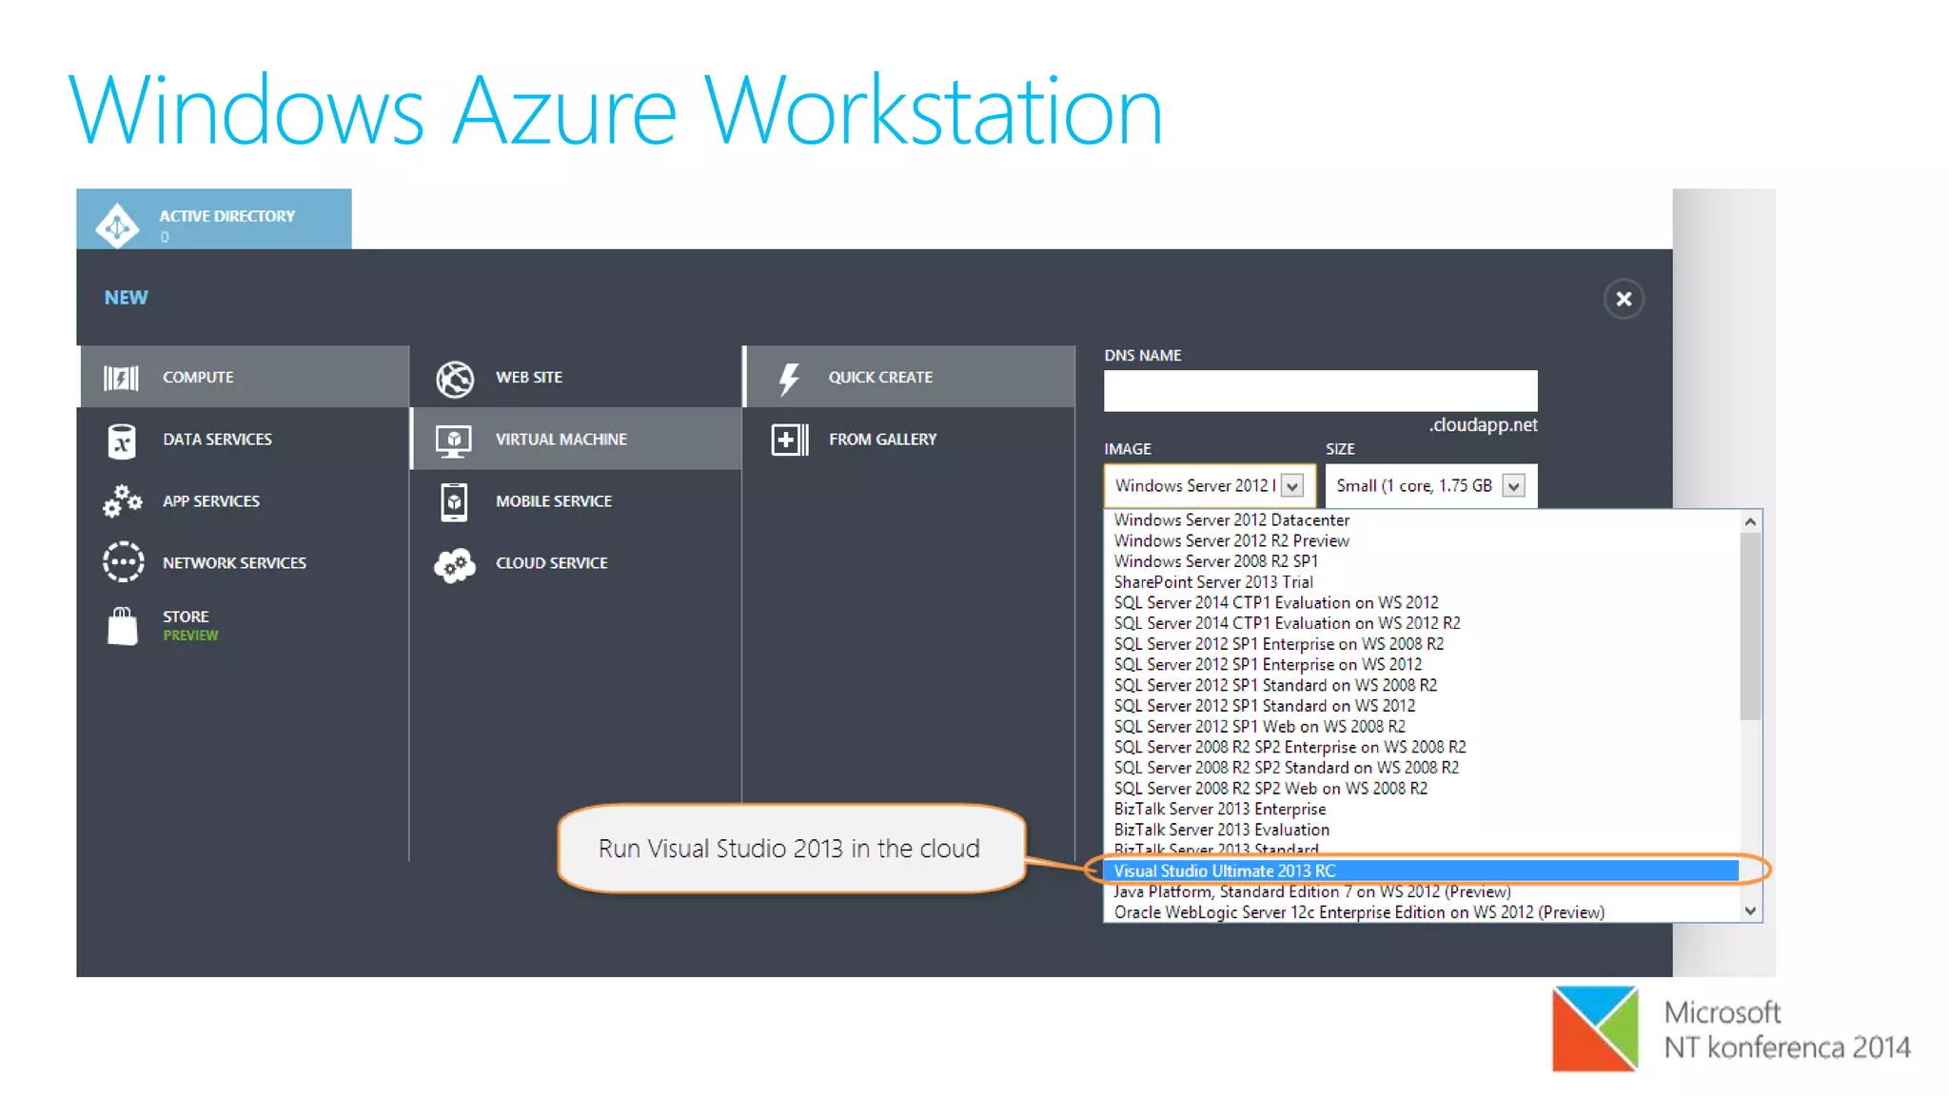Click the Size combo box text
The image size is (1949, 1096).
pyautogui.click(x=1413, y=486)
